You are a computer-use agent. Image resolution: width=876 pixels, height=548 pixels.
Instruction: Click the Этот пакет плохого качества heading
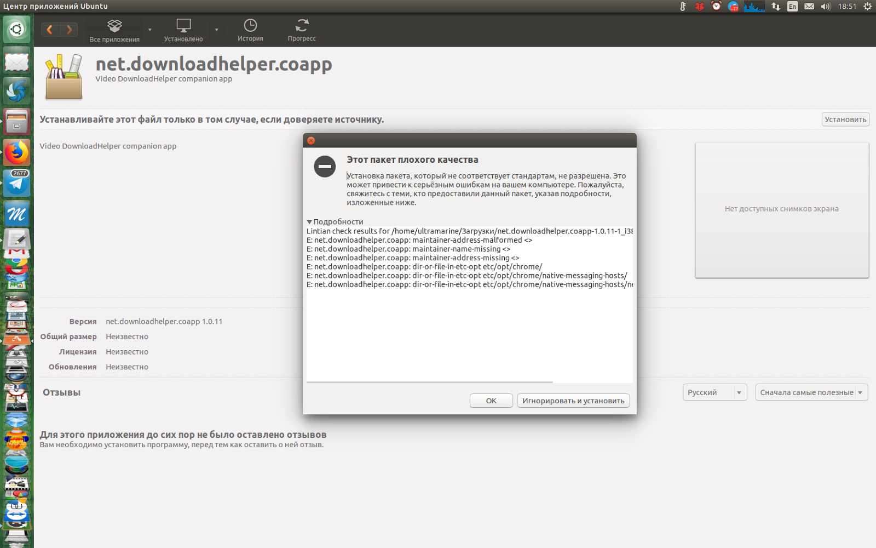pos(412,159)
